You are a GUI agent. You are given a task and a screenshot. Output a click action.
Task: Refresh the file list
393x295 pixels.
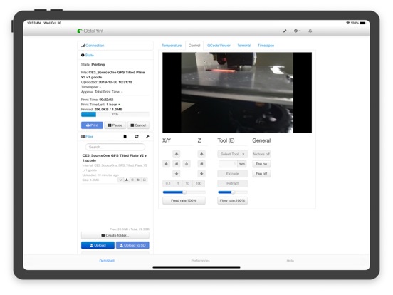[x=137, y=137]
